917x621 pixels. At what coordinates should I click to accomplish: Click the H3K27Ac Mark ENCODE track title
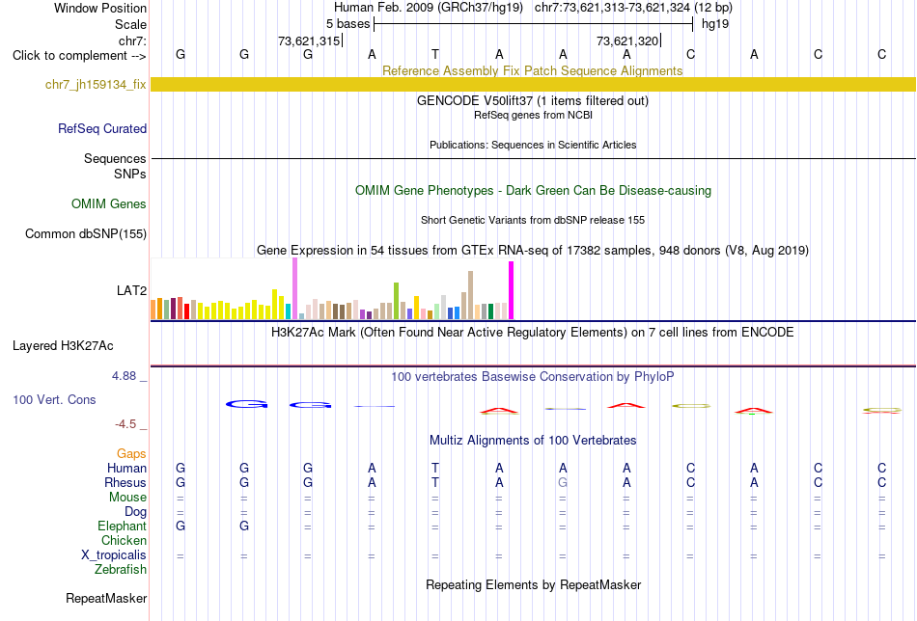coord(532,333)
